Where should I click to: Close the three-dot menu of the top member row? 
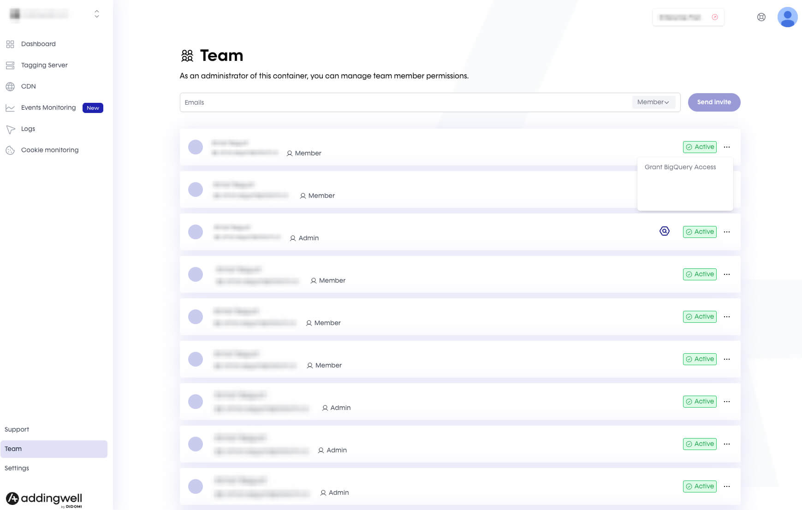click(x=727, y=147)
